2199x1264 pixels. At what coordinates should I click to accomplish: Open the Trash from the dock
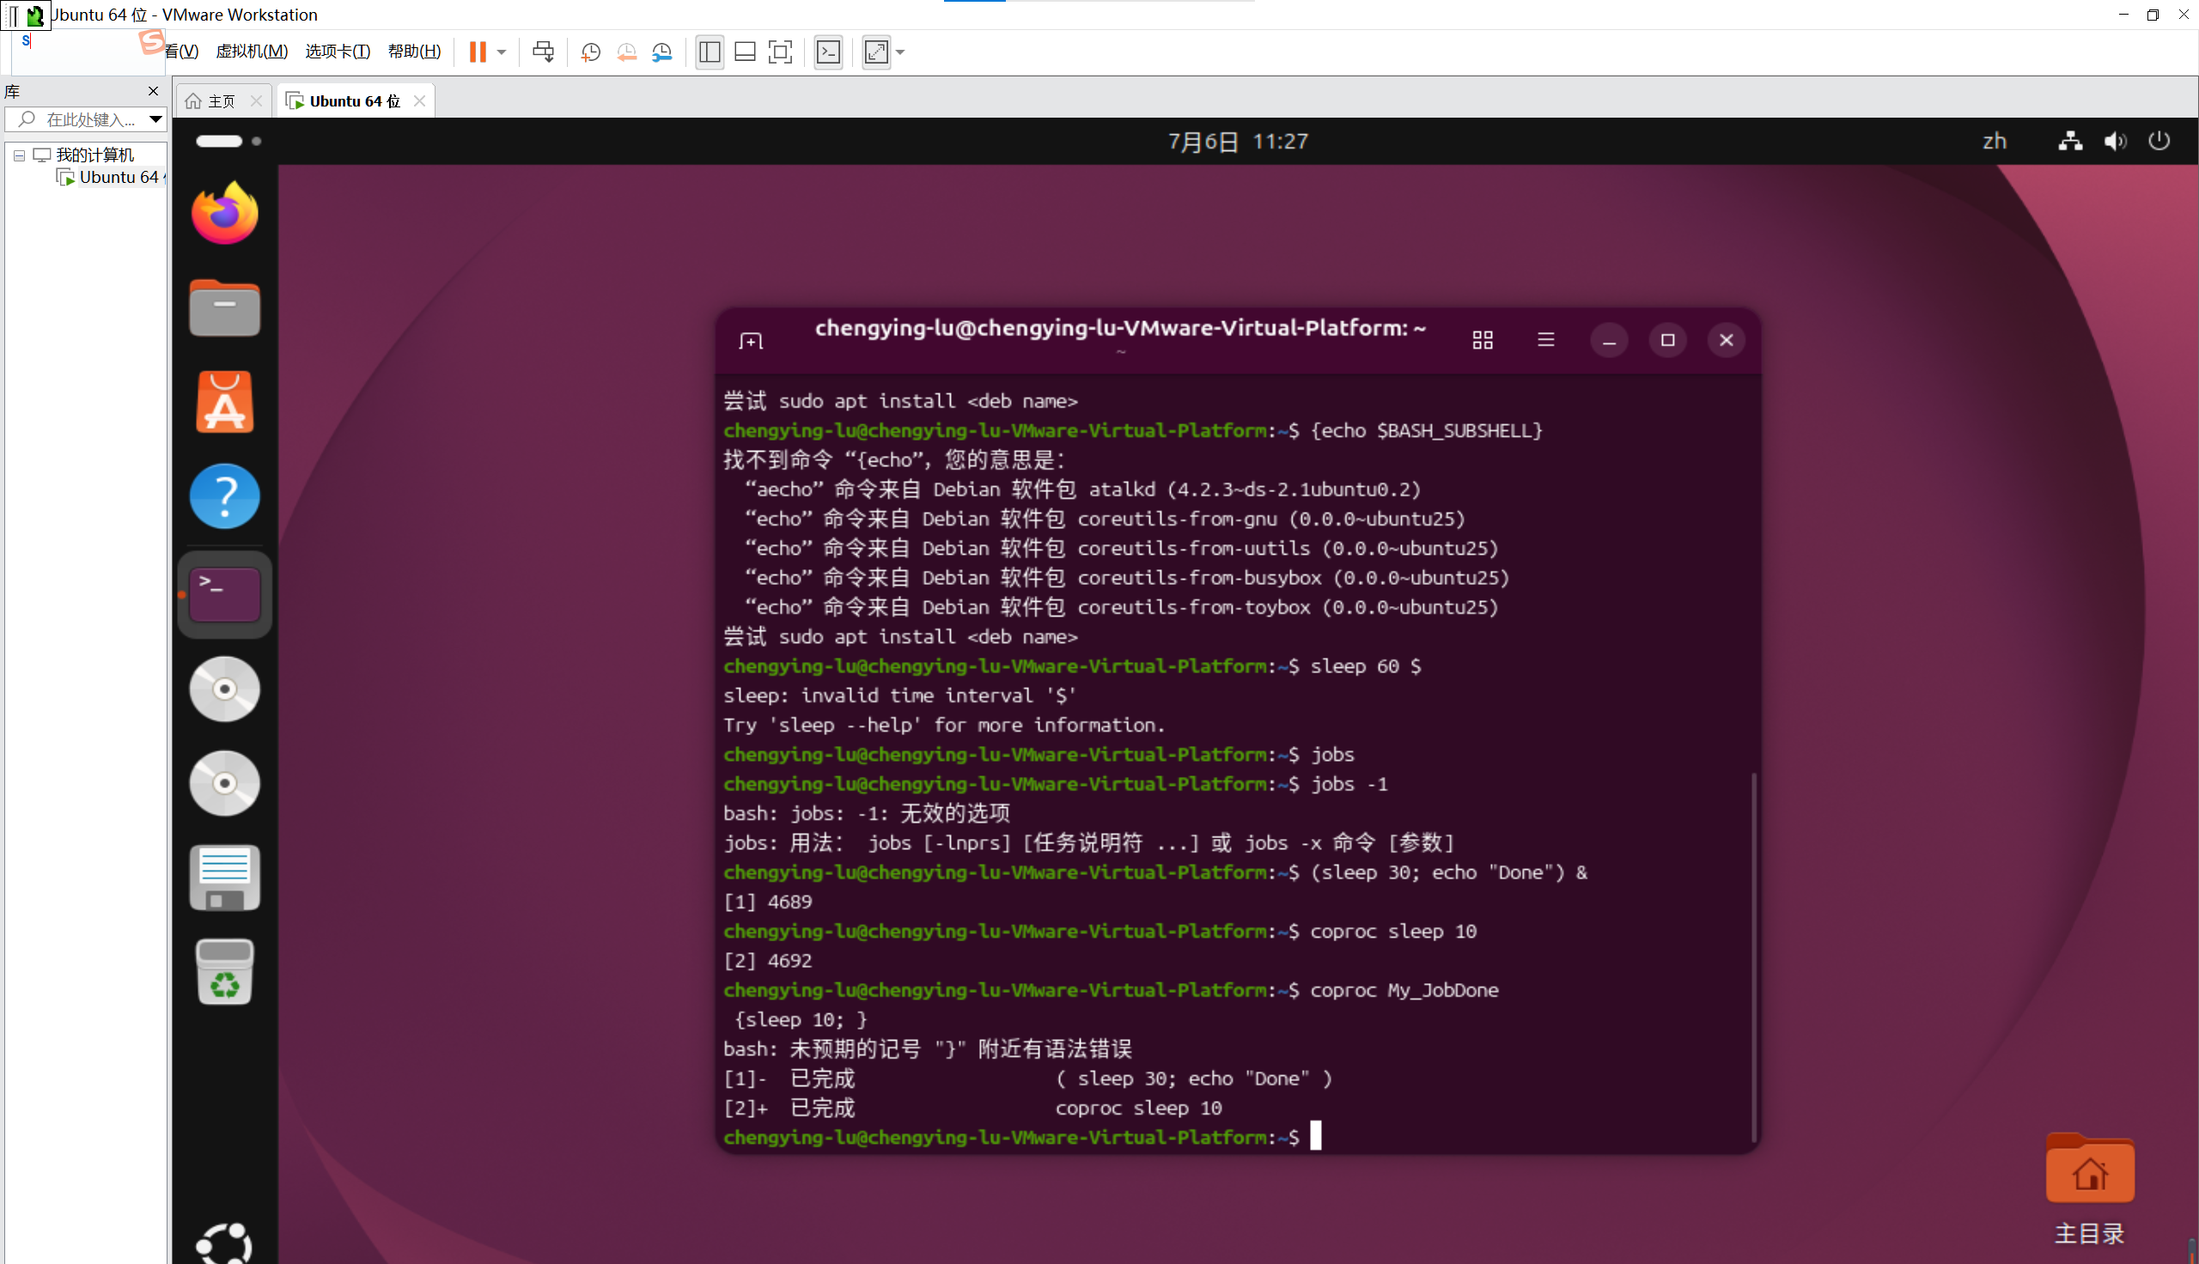(x=225, y=972)
